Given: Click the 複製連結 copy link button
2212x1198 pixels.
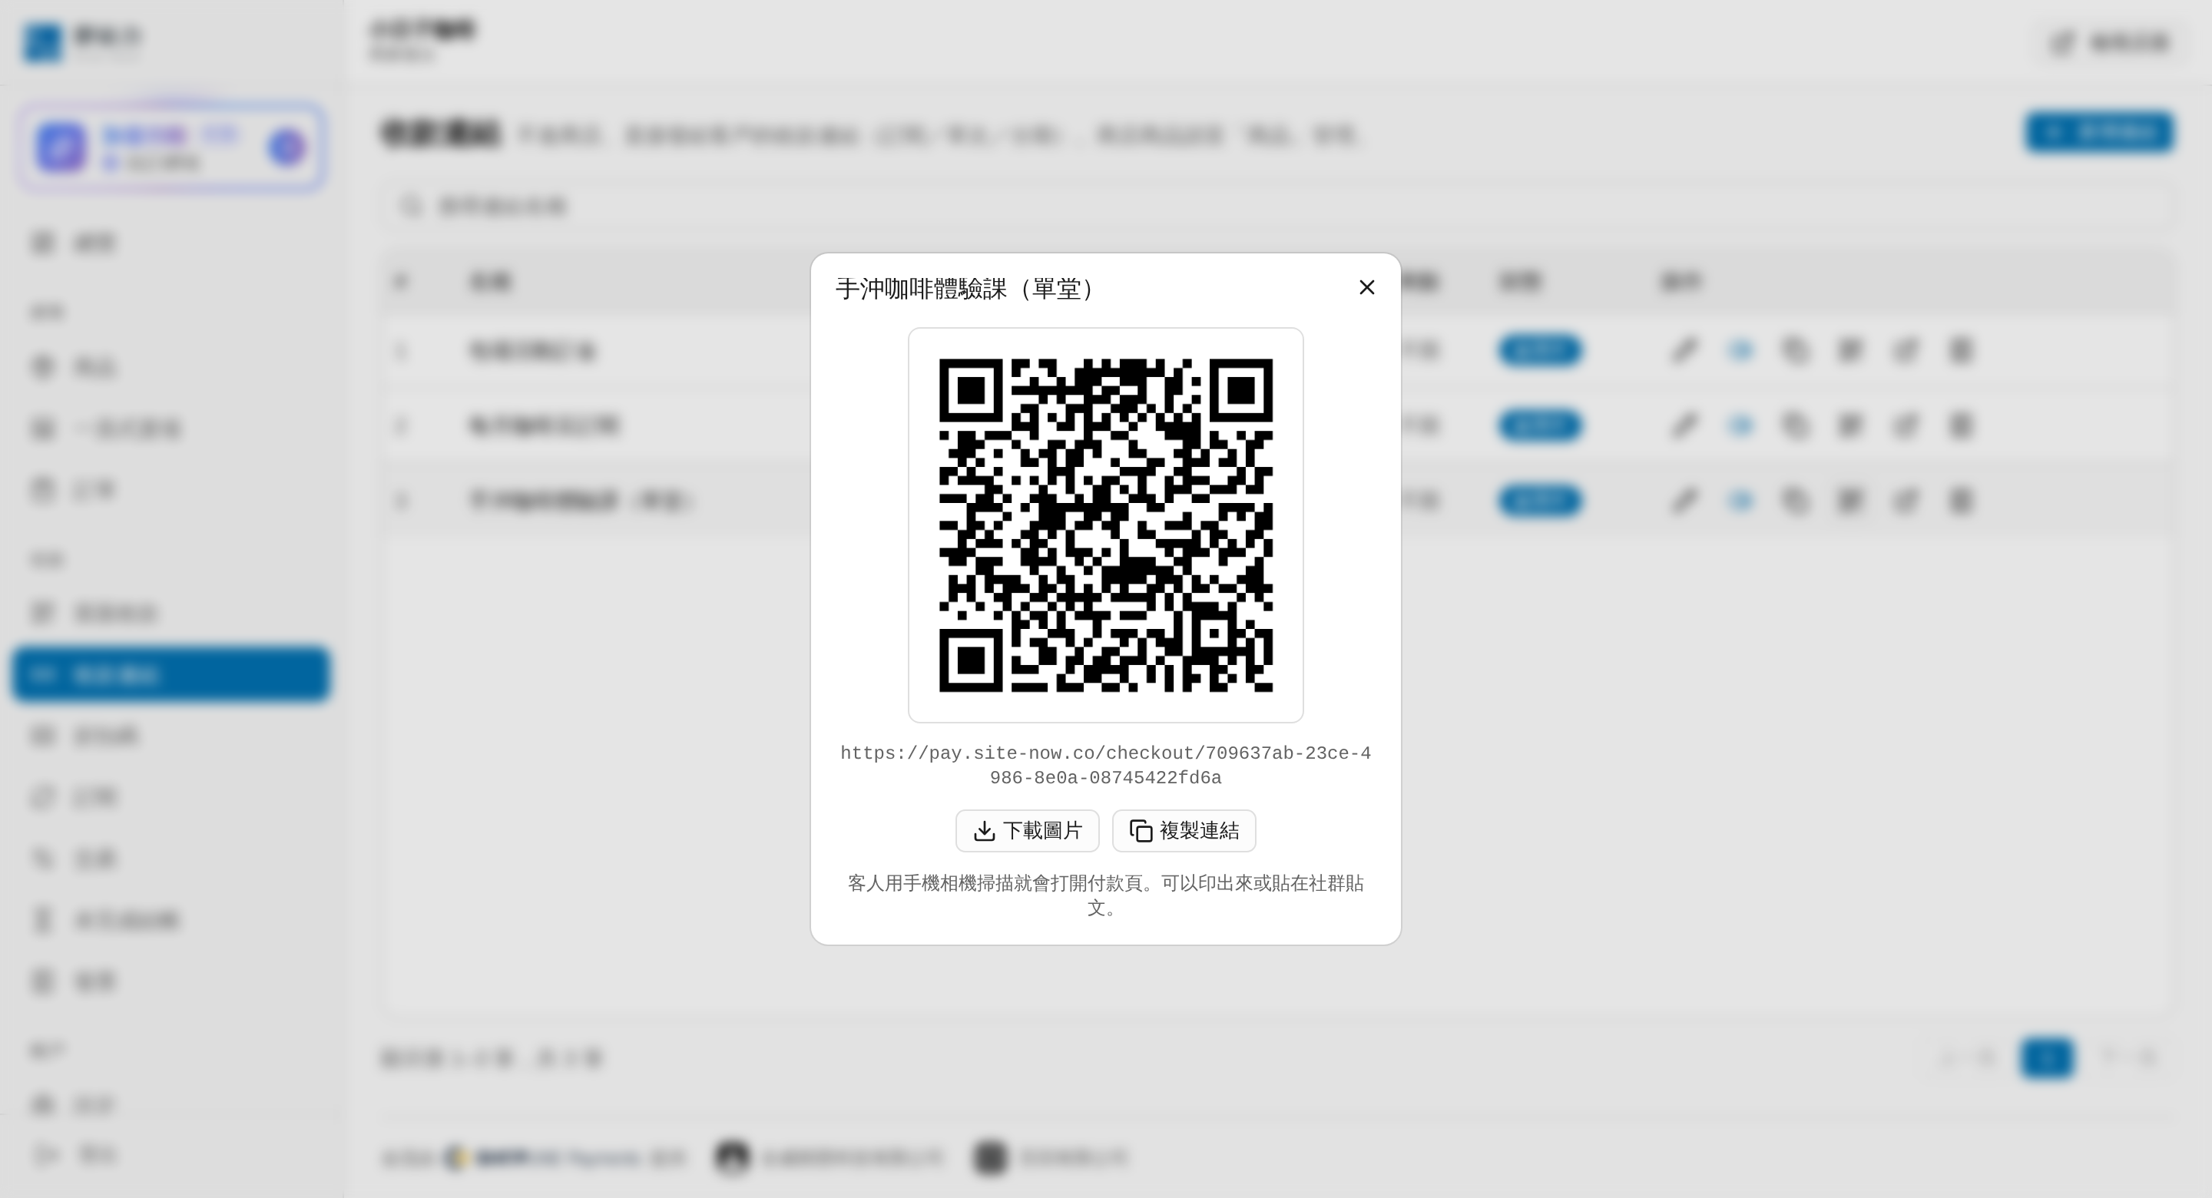Looking at the screenshot, I should [x=1184, y=830].
